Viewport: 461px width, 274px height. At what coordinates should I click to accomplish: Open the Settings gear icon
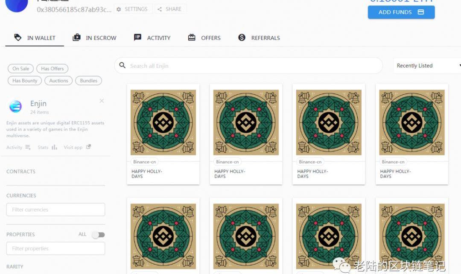[x=119, y=9]
